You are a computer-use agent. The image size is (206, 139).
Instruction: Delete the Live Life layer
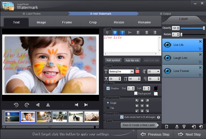[200, 41]
